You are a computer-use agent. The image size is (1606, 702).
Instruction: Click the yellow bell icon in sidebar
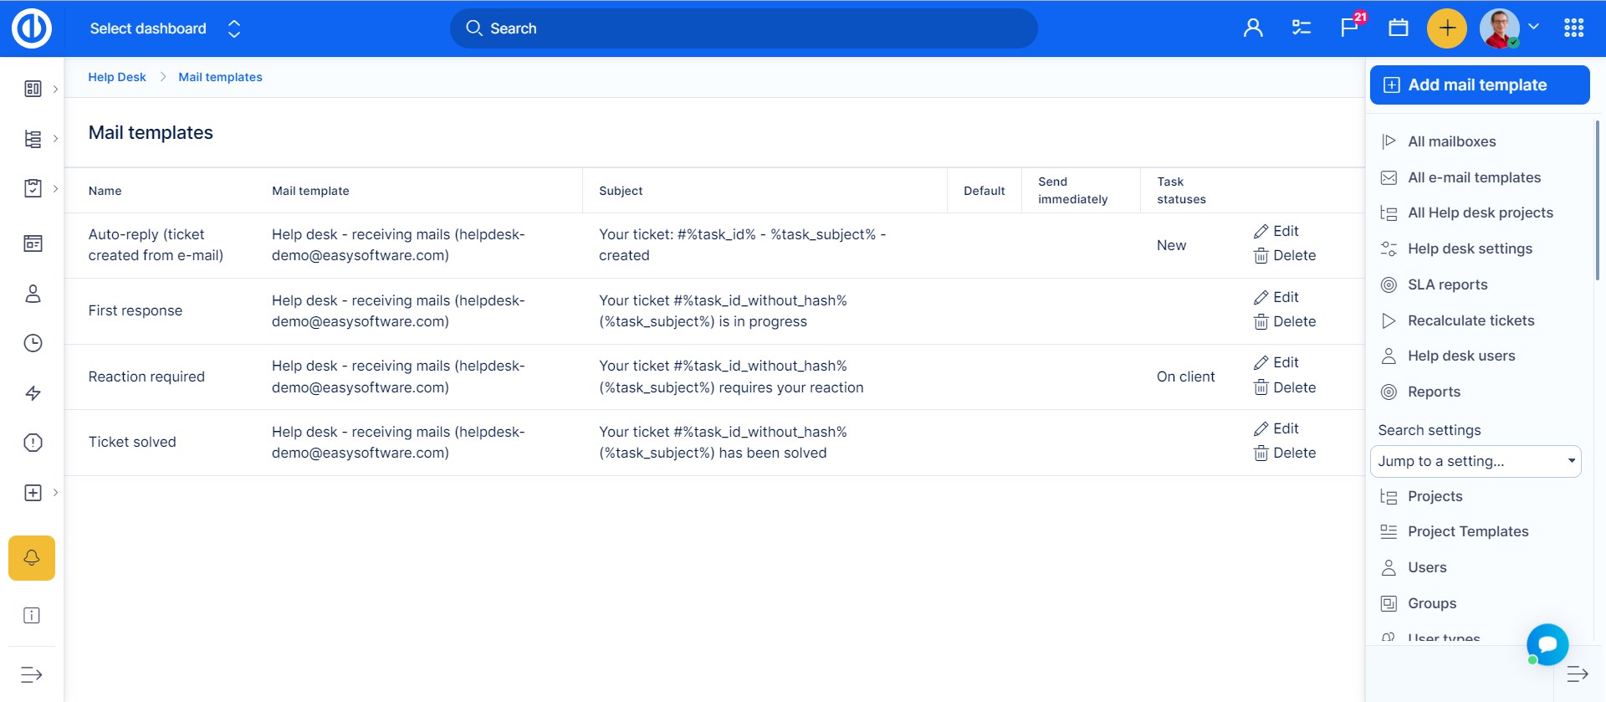[x=32, y=558]
